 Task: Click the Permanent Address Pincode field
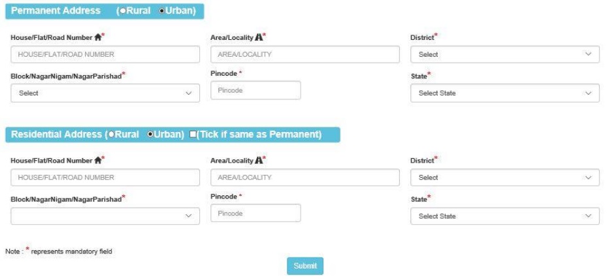(x=256, y=90)
